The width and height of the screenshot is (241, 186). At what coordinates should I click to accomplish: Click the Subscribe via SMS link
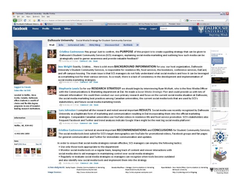coord(22,90)
